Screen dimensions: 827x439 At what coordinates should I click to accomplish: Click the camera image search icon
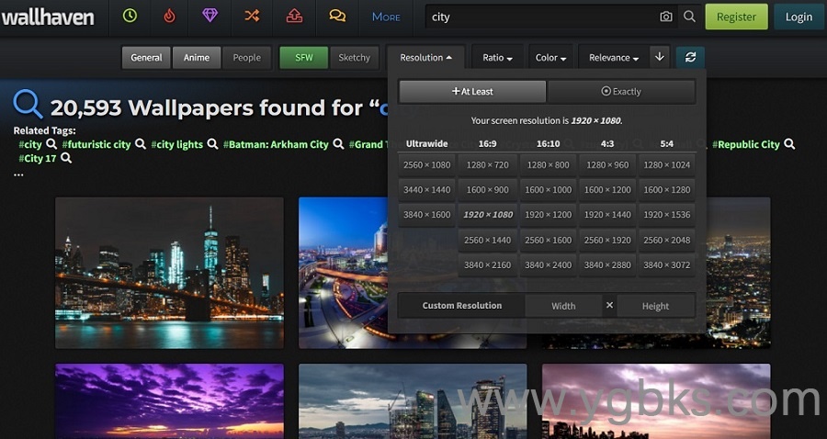(x=665, y=17)
